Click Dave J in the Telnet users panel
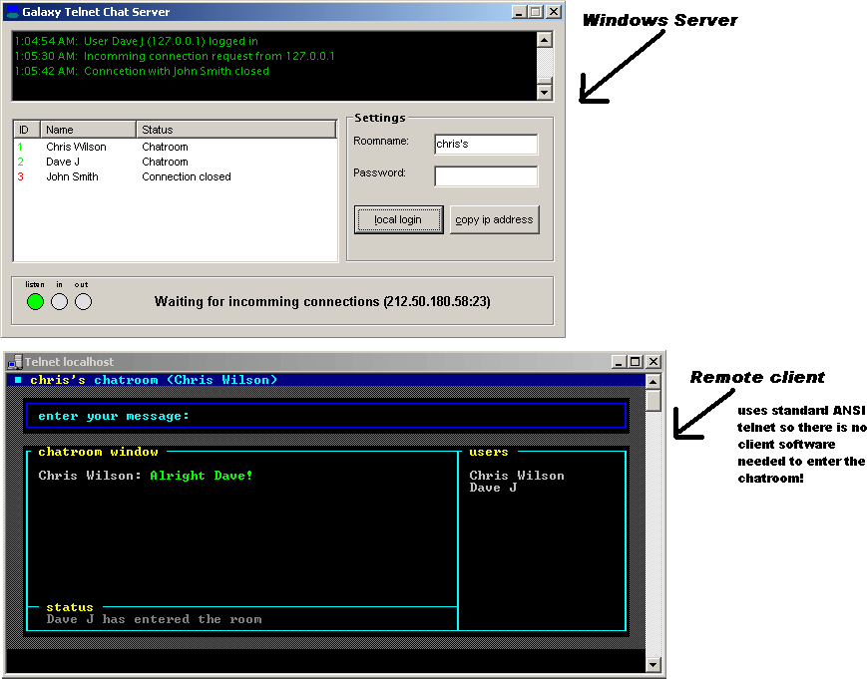The height and width of the screenshot is (679, 867). [493, 488]
